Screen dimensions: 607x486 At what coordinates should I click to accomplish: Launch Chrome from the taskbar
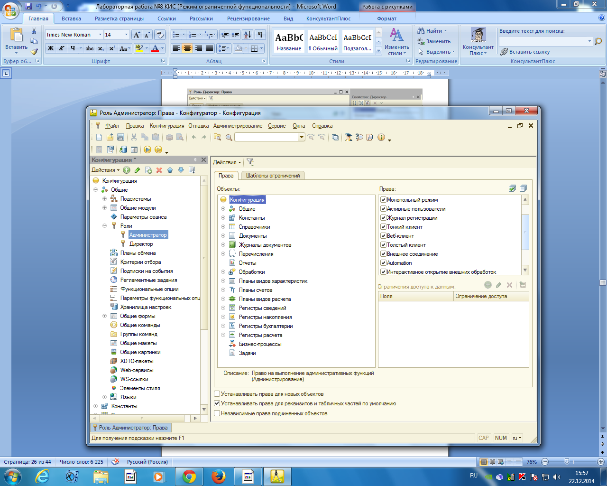(189, 476)
